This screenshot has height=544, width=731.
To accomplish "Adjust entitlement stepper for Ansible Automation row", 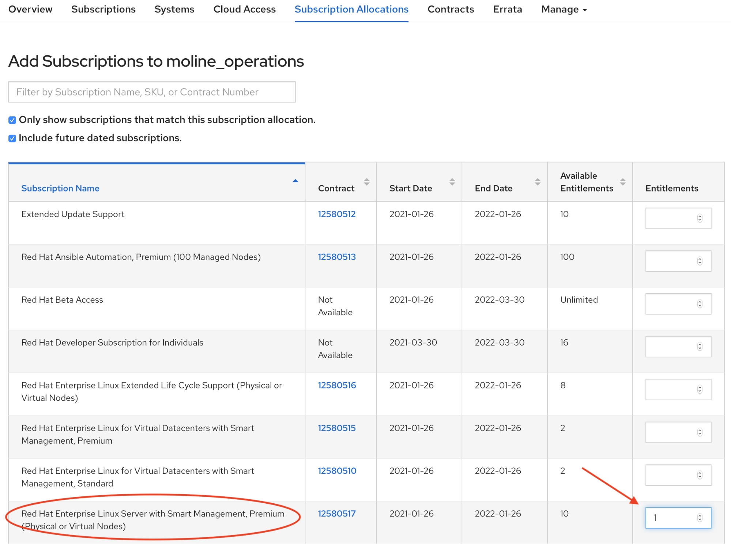I will [x=700, y=261].
